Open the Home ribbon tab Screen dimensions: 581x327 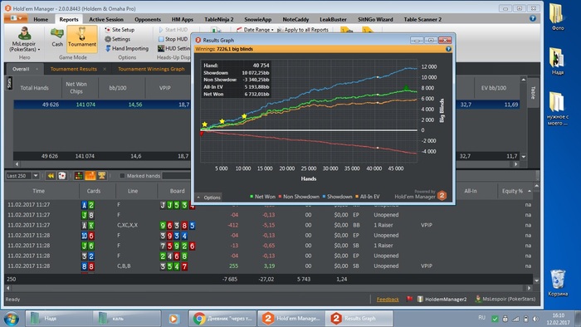(41, 19)
